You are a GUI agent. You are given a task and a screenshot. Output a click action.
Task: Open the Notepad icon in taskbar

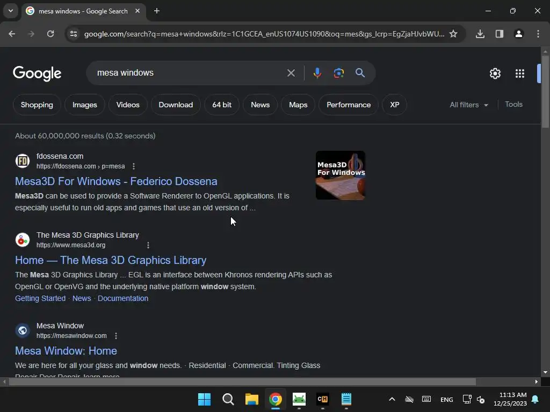346,399
